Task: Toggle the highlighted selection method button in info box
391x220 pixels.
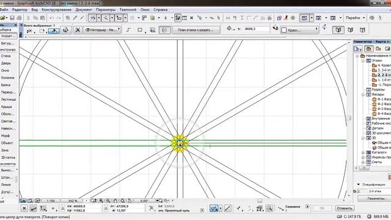Action: [54, 31]
